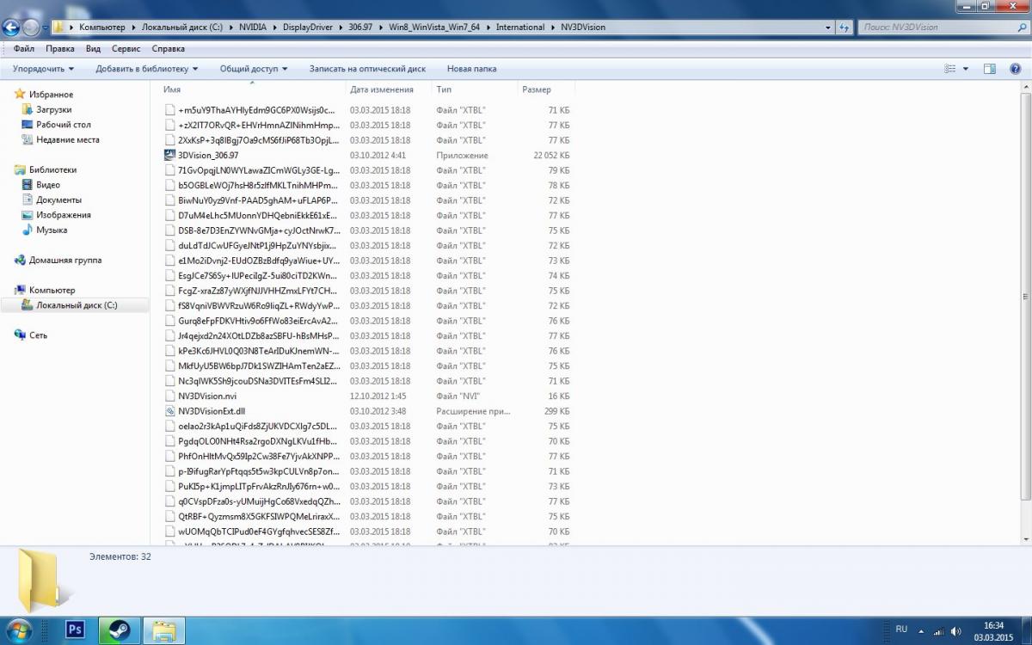
Task: Open the Общий доступ dropdown
Action: tap(254, 69)
